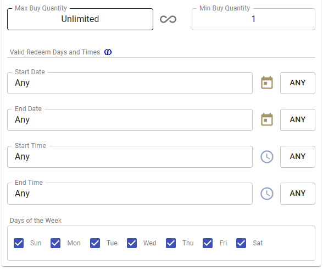Open the Start Date calendar picker
This screenshot has height=269, width=323.
click(267, 83)
